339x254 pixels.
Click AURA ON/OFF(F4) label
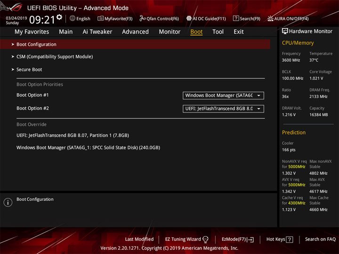pos(291,19)
